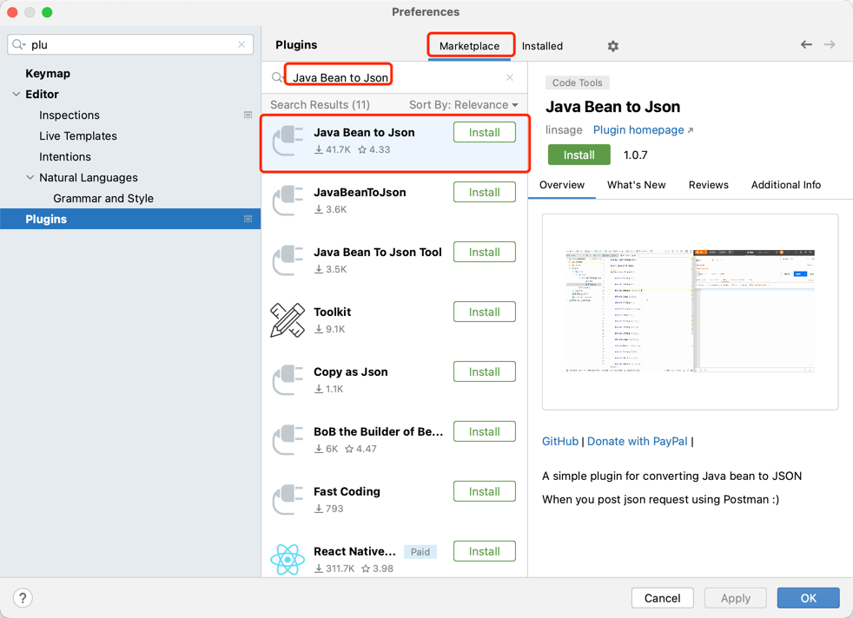Viewport: 853px width, 618px height.
Task: Select the Overview tab
Action: (x=562, y=185)
